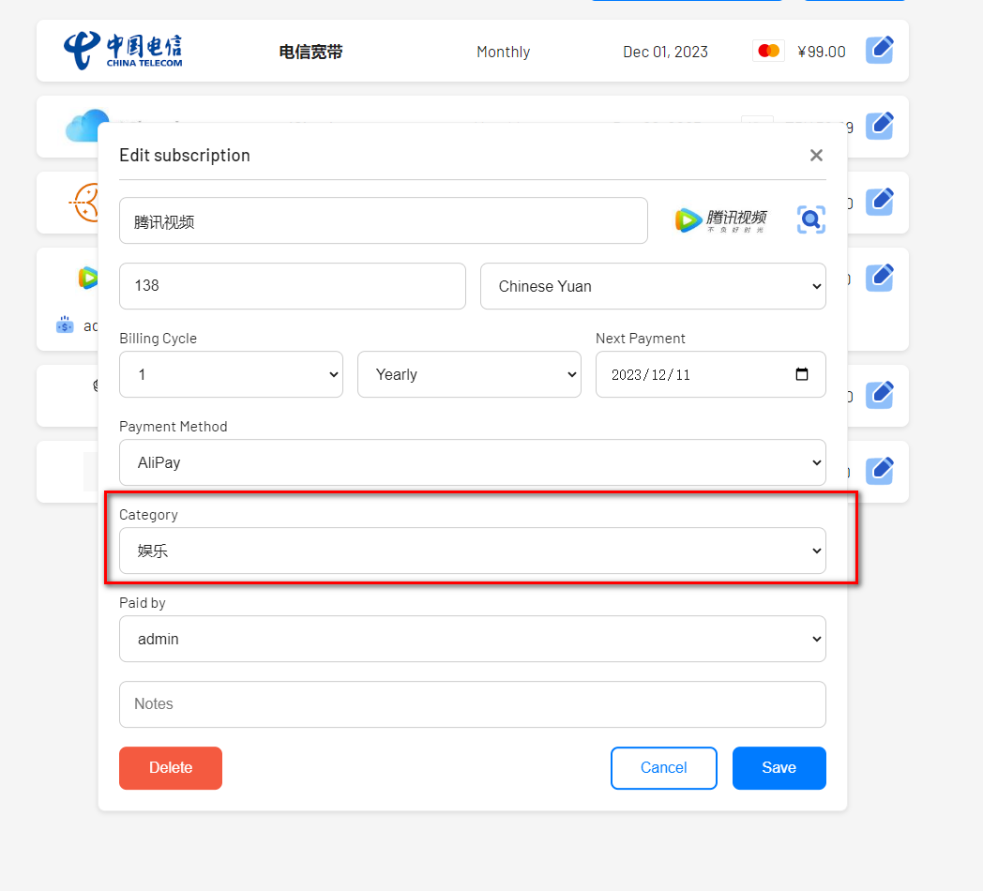Open the Category dropdown showing 娱乐
Viewport: 983px width, 891px height.
pos(472,551)
